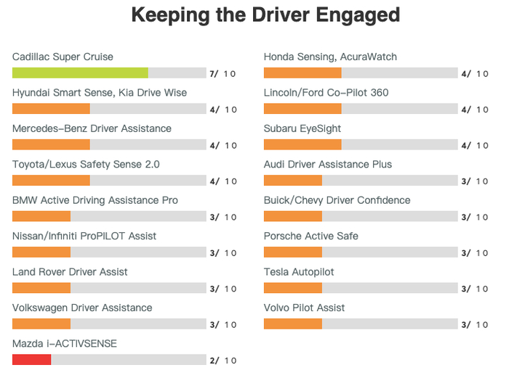Click the BMW Active Driving Assistance Pro label
The height and width of the screenshot is (370, 509).
coord(95,200)
